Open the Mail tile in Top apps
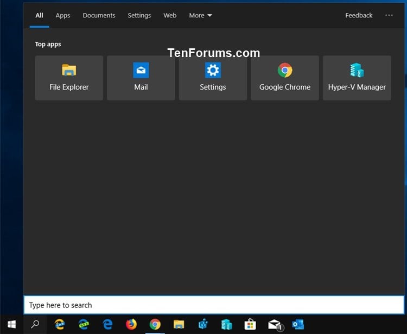The height and width of the screenshot is (334, 407). [x=141, y=78]
